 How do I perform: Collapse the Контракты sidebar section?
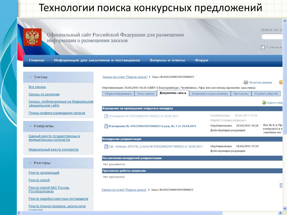tap(30, 126)
